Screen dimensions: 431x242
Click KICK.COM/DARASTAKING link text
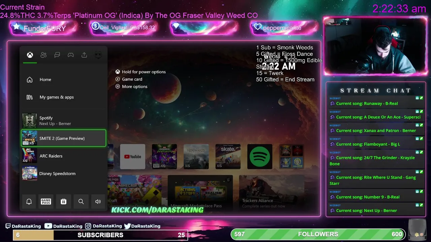[x=157, y=210]
